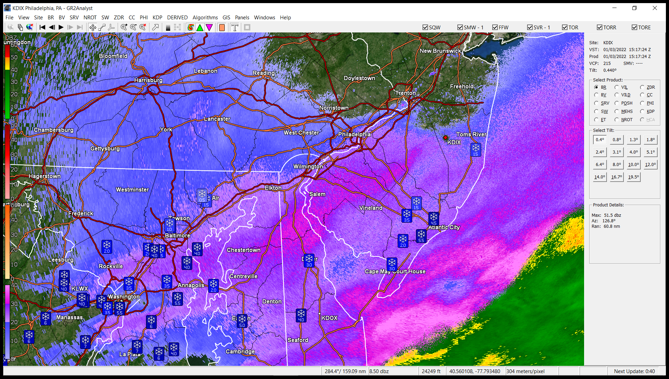
Task: Select the 6.4° tilt button
Action: 600,165
